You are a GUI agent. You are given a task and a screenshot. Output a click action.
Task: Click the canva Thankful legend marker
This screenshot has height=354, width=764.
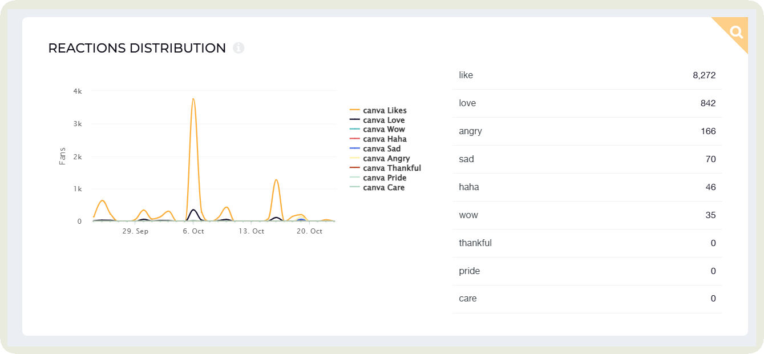pos(354,168)
